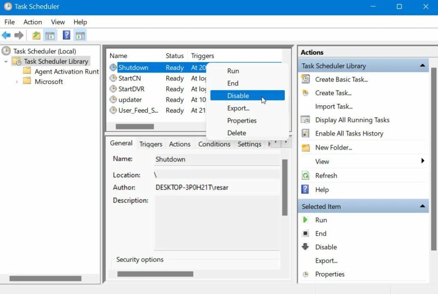Click the Agent Activation Runtime folder icon
438x294 pixels.
[27, 71]
